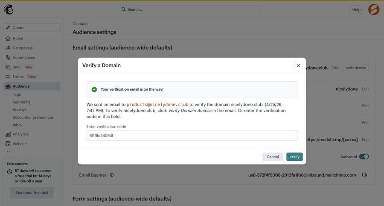Click the Cancel button in dialog
Image resolution: width=384 pixels, height=206 pixels.
coord(273,157)
